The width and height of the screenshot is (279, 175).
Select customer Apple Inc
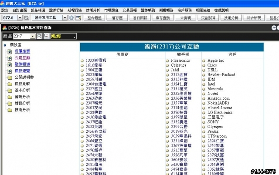[x=216, y=61]
